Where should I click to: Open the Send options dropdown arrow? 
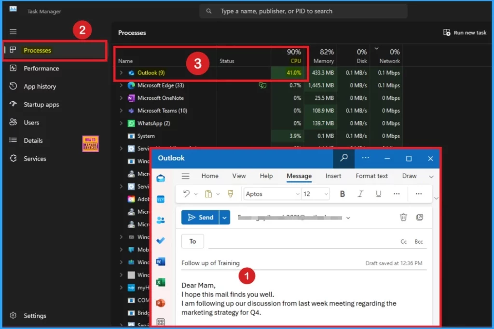coord(224,218)
